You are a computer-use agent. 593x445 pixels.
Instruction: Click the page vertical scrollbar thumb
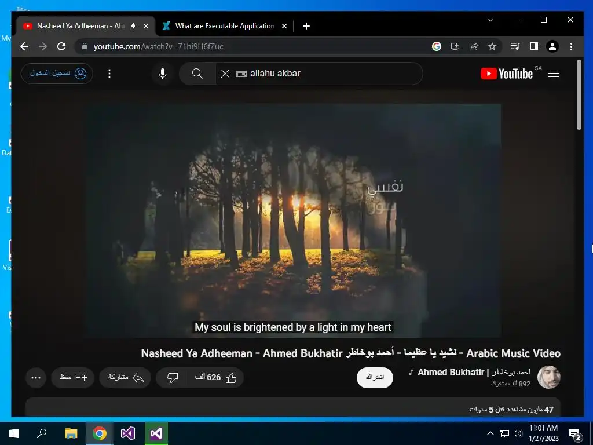pyautogui.click(x=579, y=95)
